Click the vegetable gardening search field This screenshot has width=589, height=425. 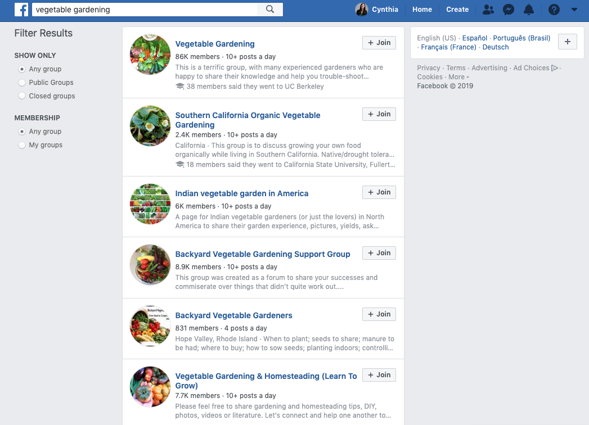[145, 10]
